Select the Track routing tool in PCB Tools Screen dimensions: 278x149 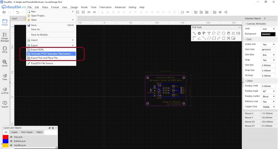pos(194,33)
